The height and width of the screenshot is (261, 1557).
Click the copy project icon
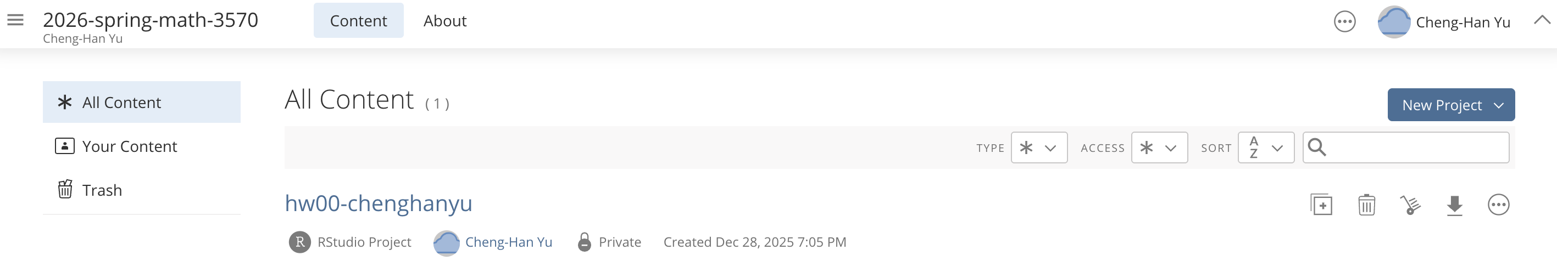(1321, 205)
